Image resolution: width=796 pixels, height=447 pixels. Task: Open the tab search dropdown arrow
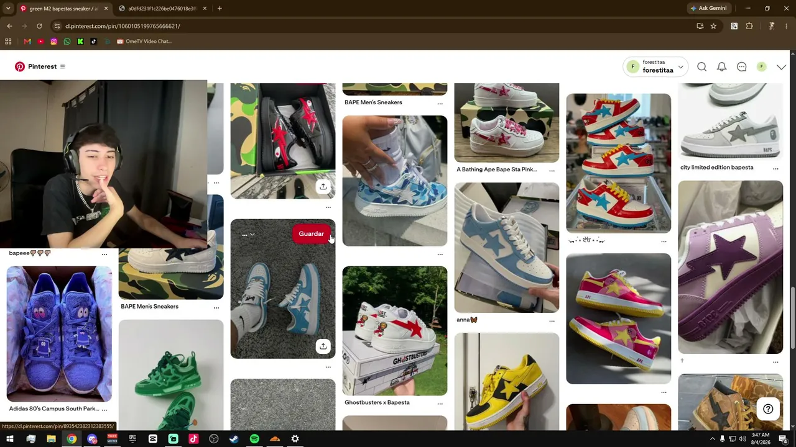(7, 9)
